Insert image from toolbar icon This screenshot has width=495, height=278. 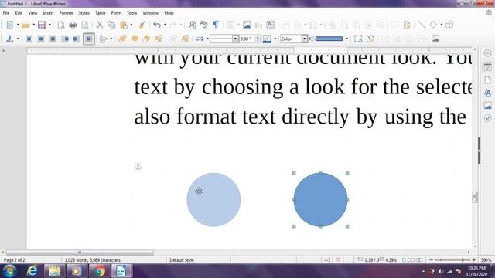pyautogui.click(x=247, y=25)
